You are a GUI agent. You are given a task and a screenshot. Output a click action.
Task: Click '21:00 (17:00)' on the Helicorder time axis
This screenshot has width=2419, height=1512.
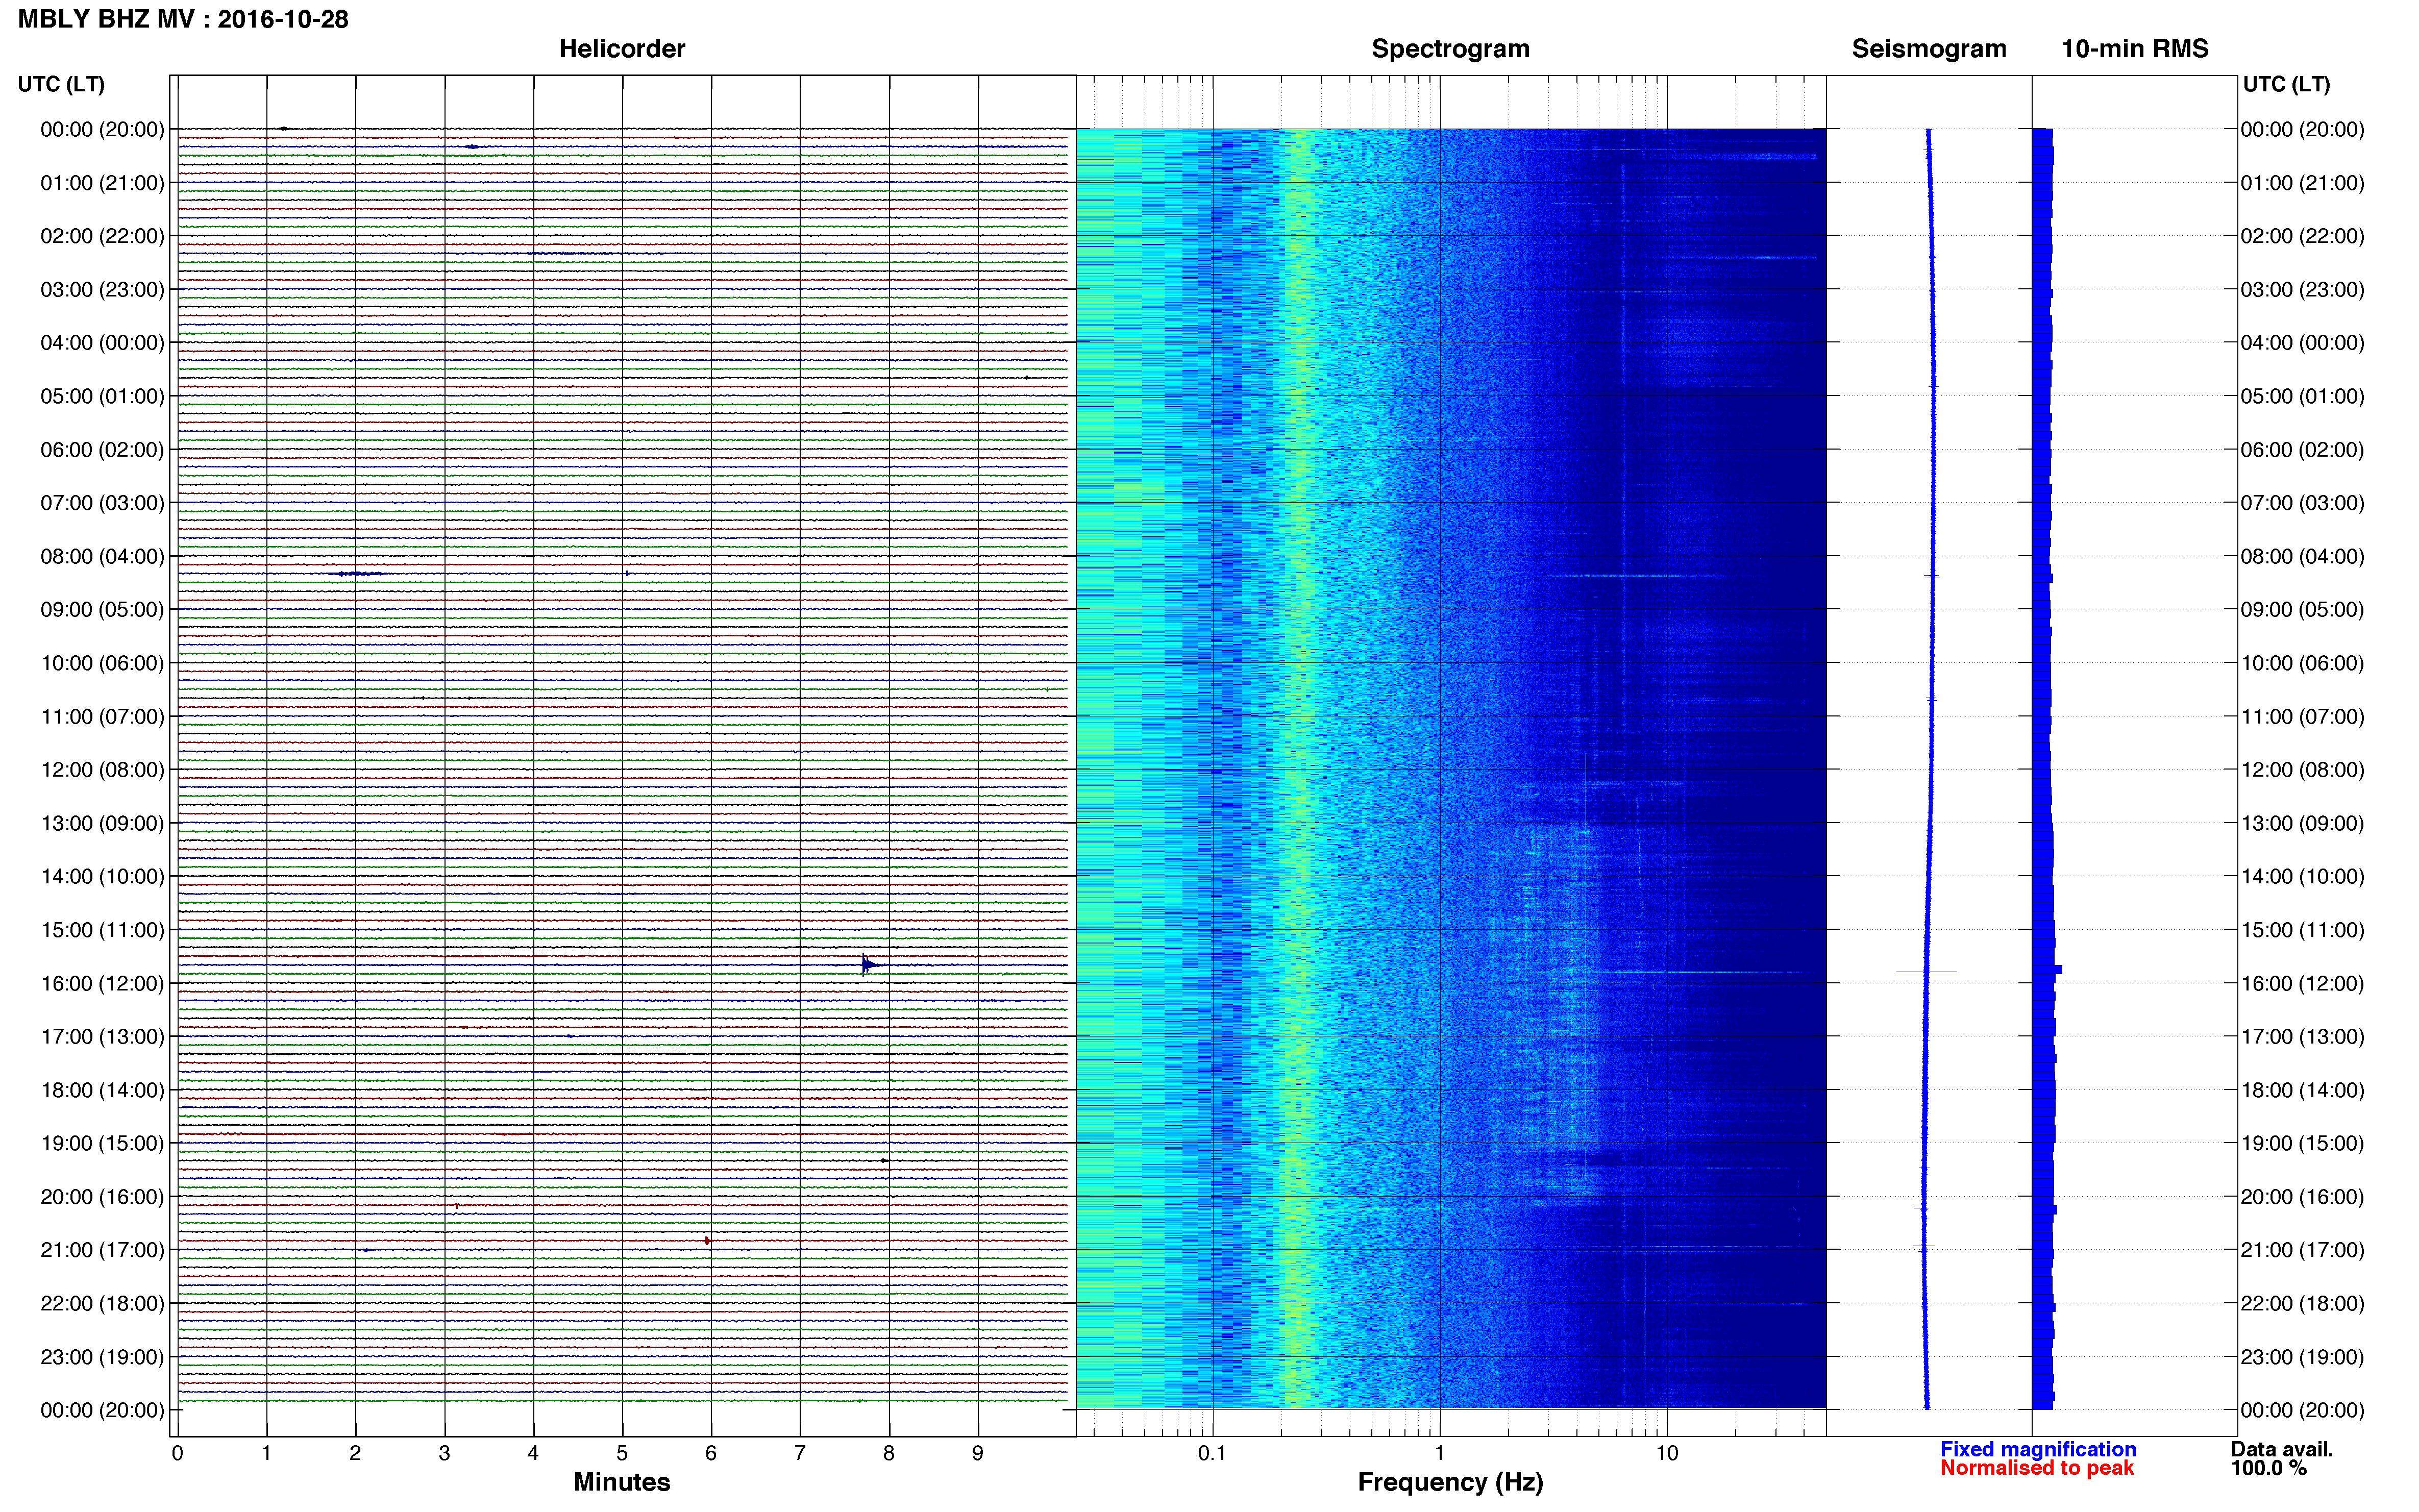click(x=102, y=1250)
